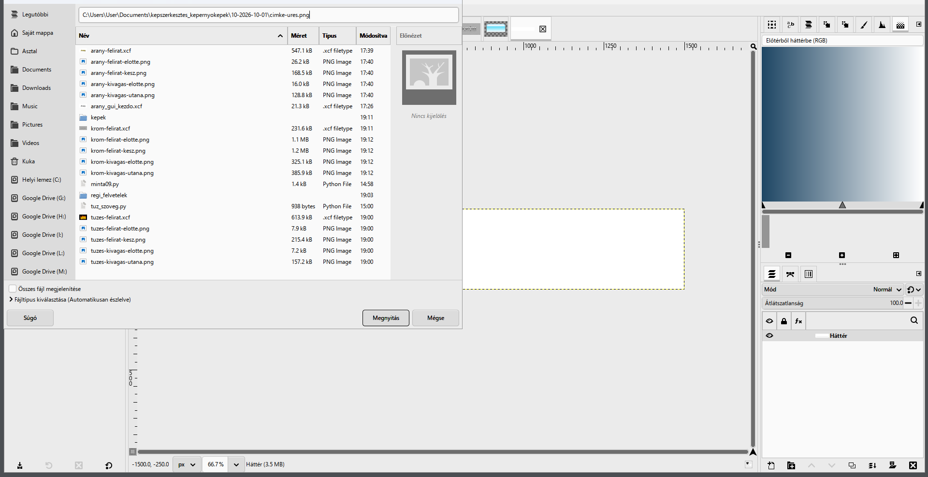Screen dimensions: 928x477
Task: Open the Brushes (paintbrush) dock tab
Action: coord(864,25)
